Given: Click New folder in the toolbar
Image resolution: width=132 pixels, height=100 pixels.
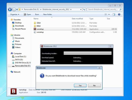Looking at the screenshot, I should 48,15.
